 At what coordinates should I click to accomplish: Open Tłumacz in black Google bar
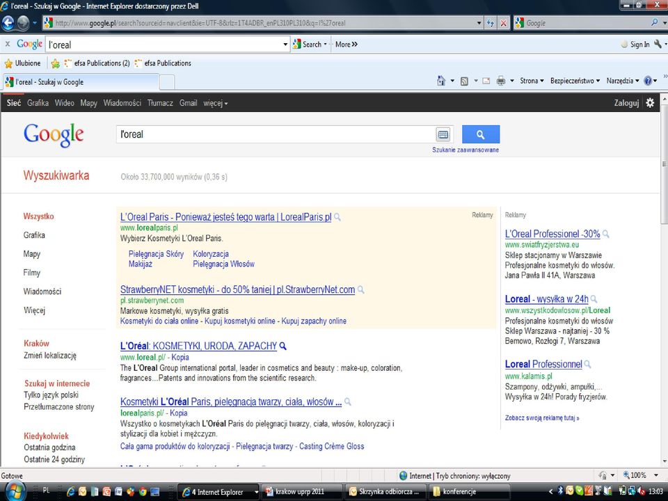coord(160,103)
